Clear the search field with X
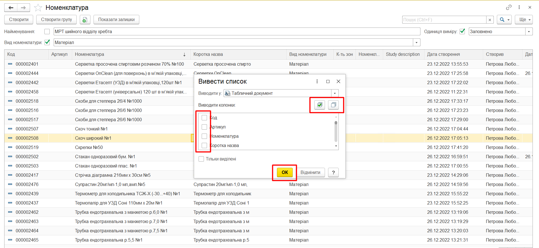The image size is (539, 248). 490,20
